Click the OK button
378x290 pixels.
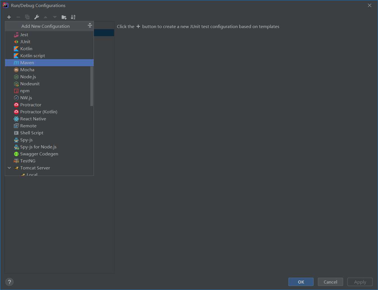point(301,282)
